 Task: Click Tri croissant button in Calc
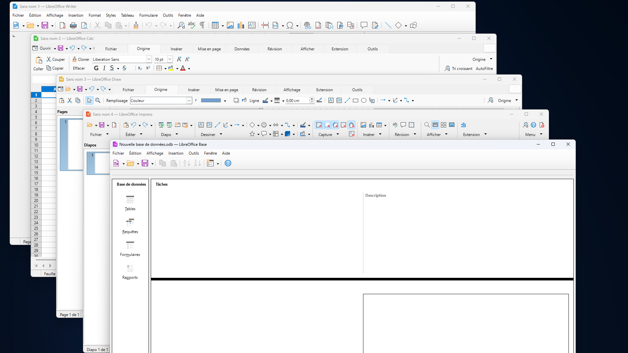(x=459, y=68)
